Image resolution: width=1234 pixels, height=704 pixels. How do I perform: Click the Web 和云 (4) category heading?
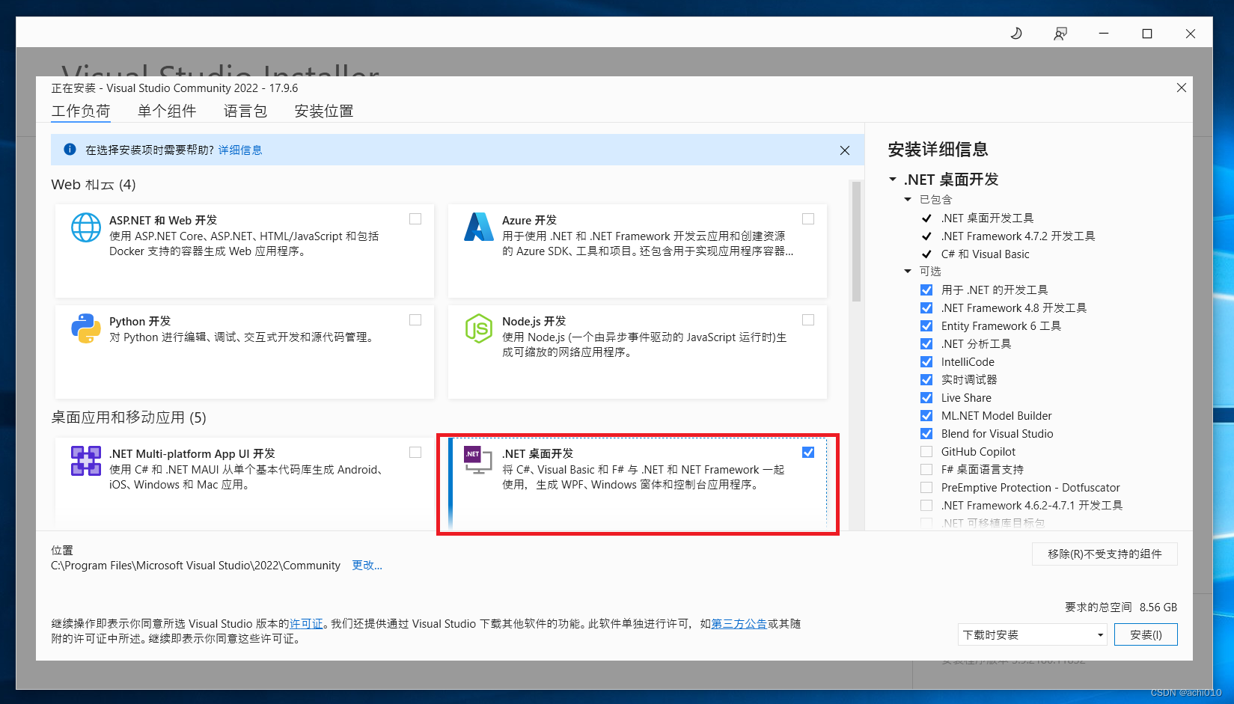coord(94,185)
